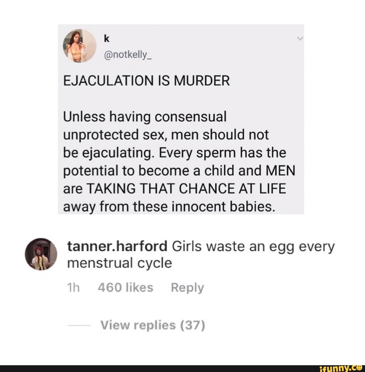Click "away from these innocent babies" line
This screenshot has height=372, width=365.
pyautogui.click(x=170, y=207)
